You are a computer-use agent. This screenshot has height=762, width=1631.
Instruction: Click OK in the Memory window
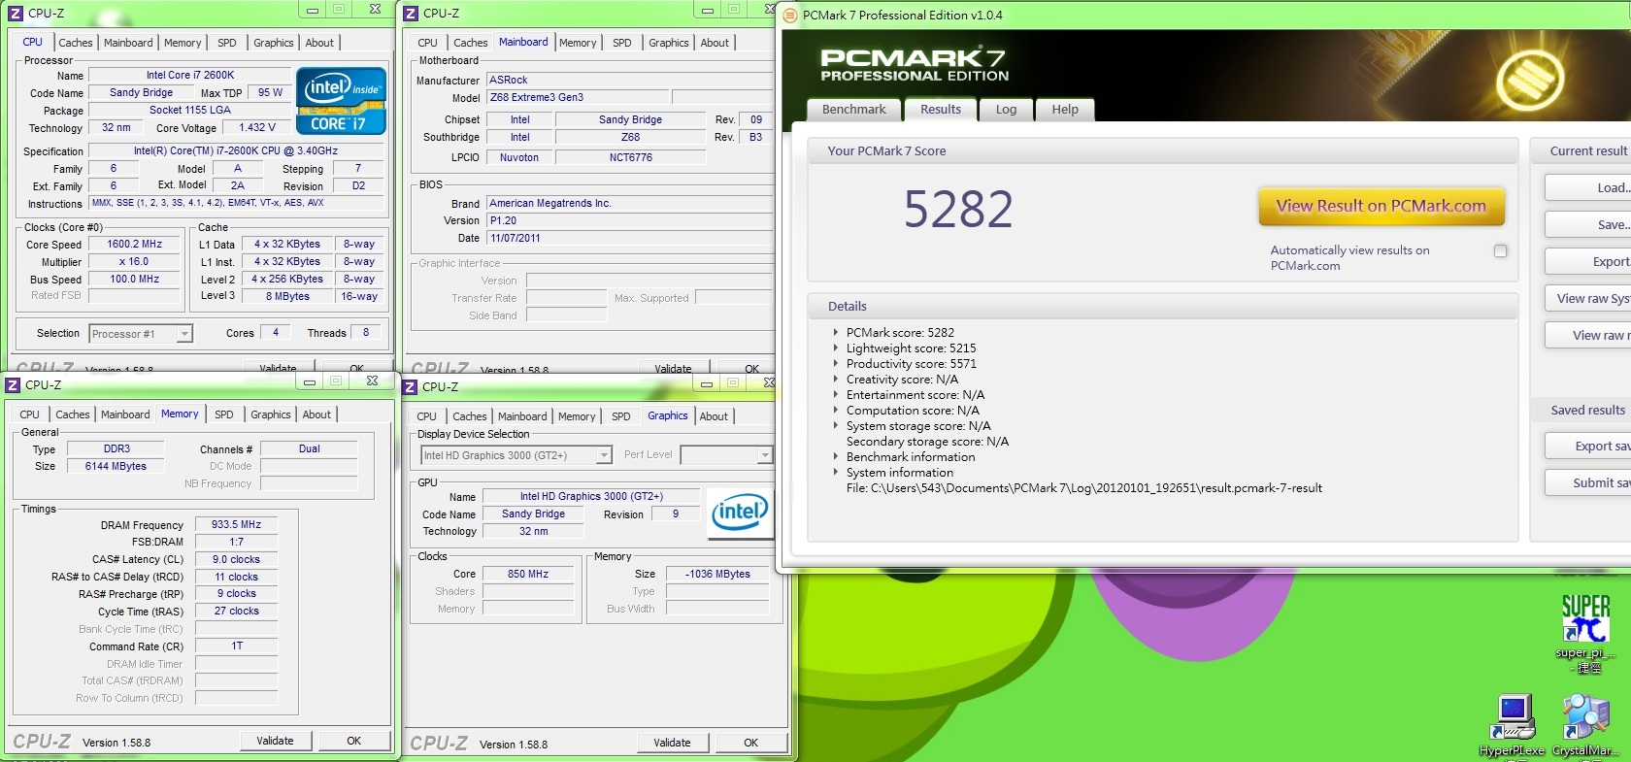pyautogui.click(x=354, y=741)
